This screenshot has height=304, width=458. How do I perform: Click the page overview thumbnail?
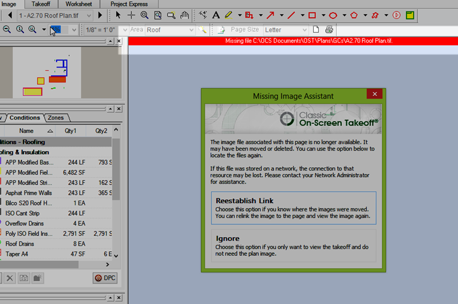click(47, 73)
